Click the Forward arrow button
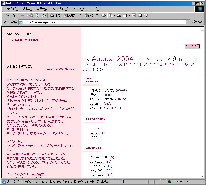The height and width of the screenshot is (185, 206). coord(22,16)
